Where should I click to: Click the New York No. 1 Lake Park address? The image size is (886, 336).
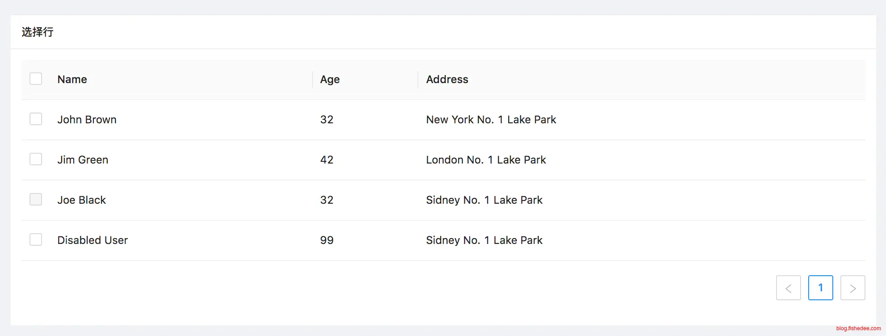pos(491,120)
